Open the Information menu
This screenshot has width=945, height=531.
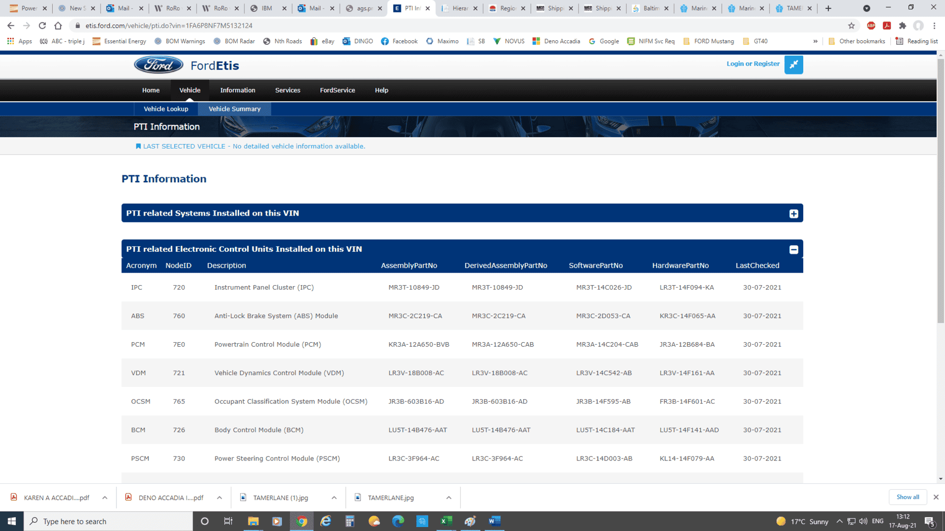coord(237,90)
